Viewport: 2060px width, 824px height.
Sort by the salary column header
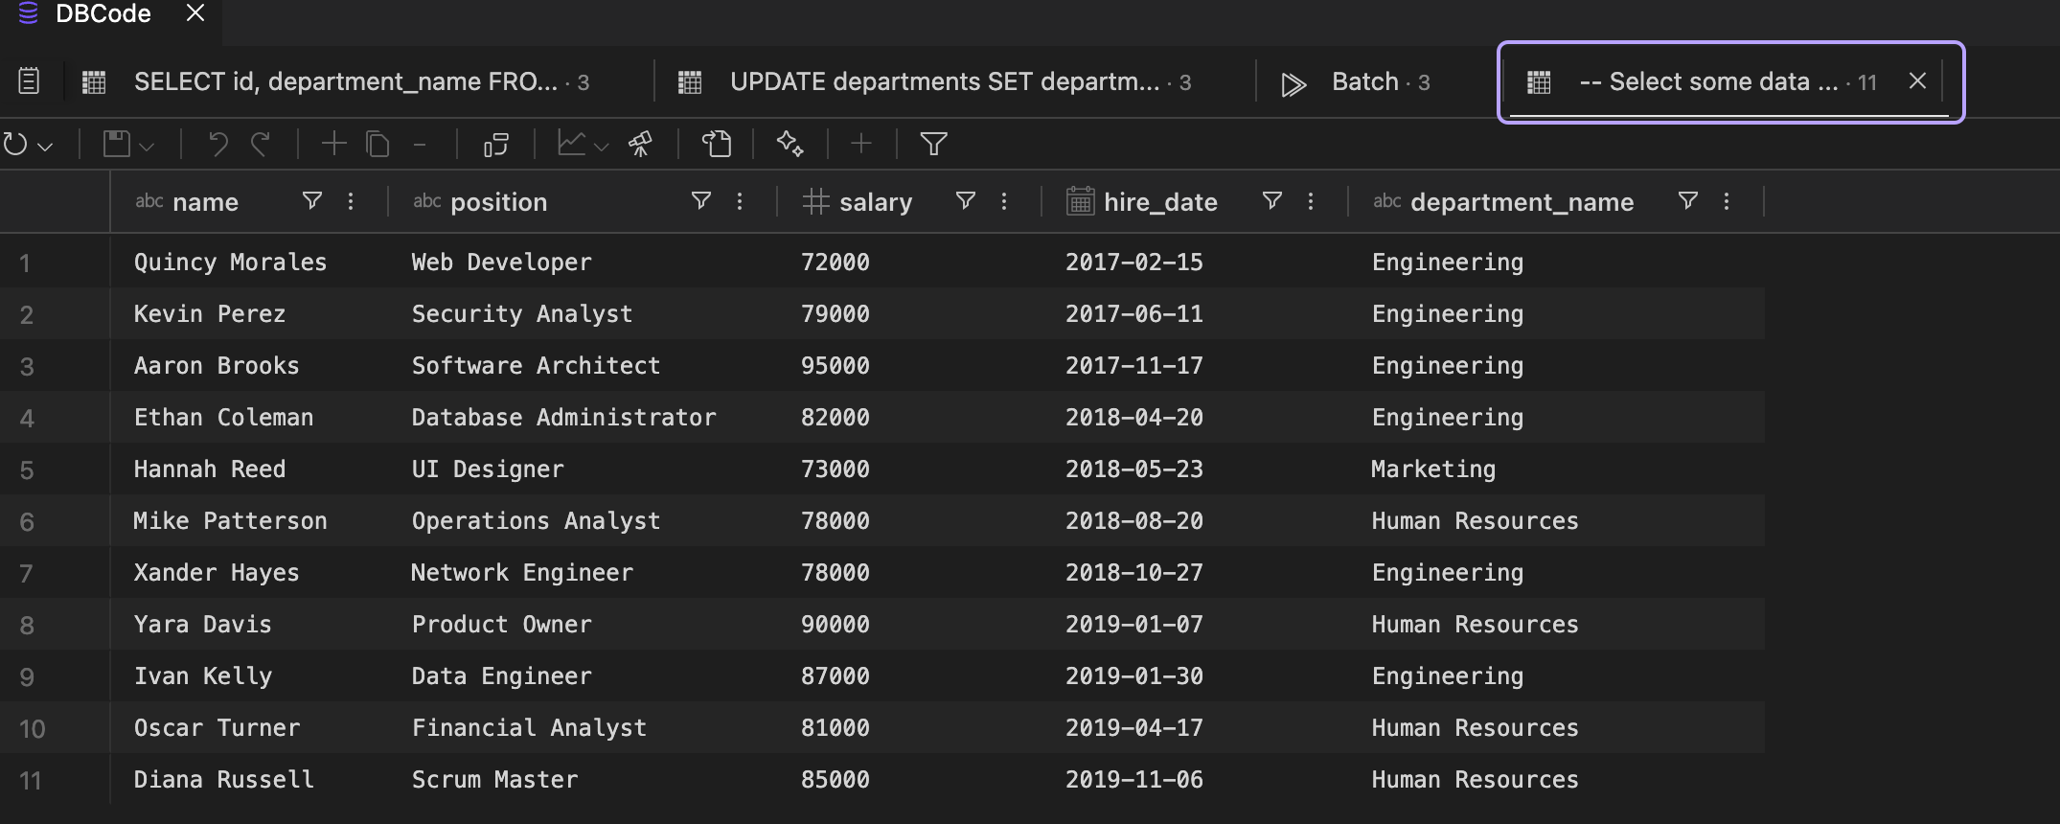point(876,202)
